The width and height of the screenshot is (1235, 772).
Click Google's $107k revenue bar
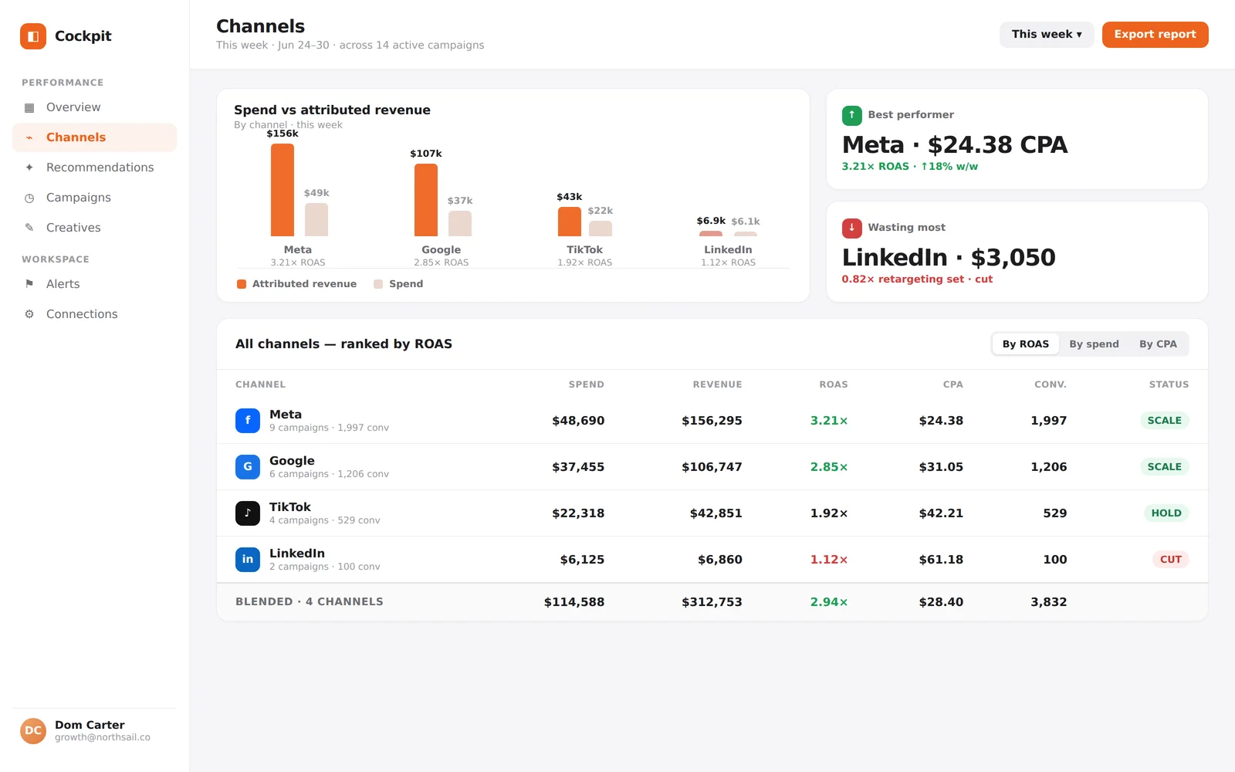point(426,200)
